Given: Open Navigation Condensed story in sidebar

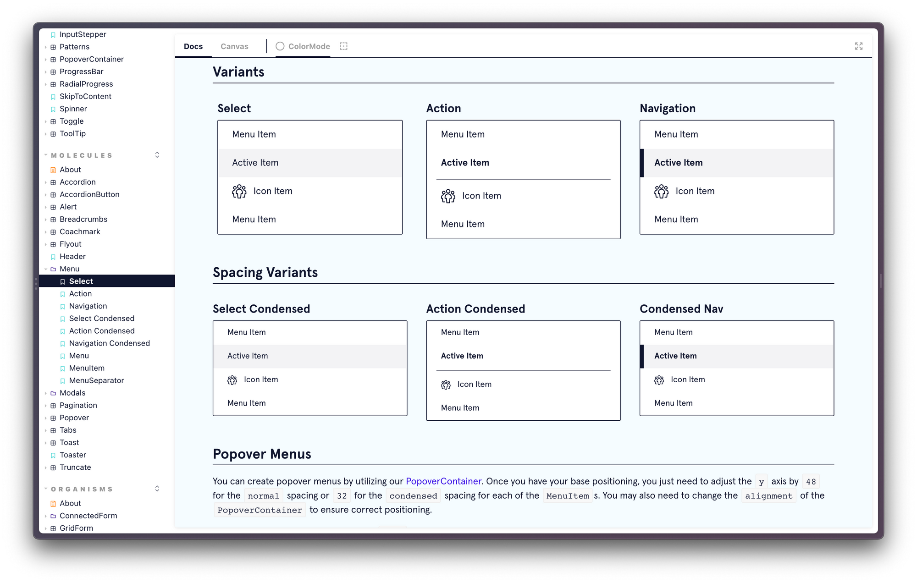Looking at the screenshot, I should coord(109,343).
